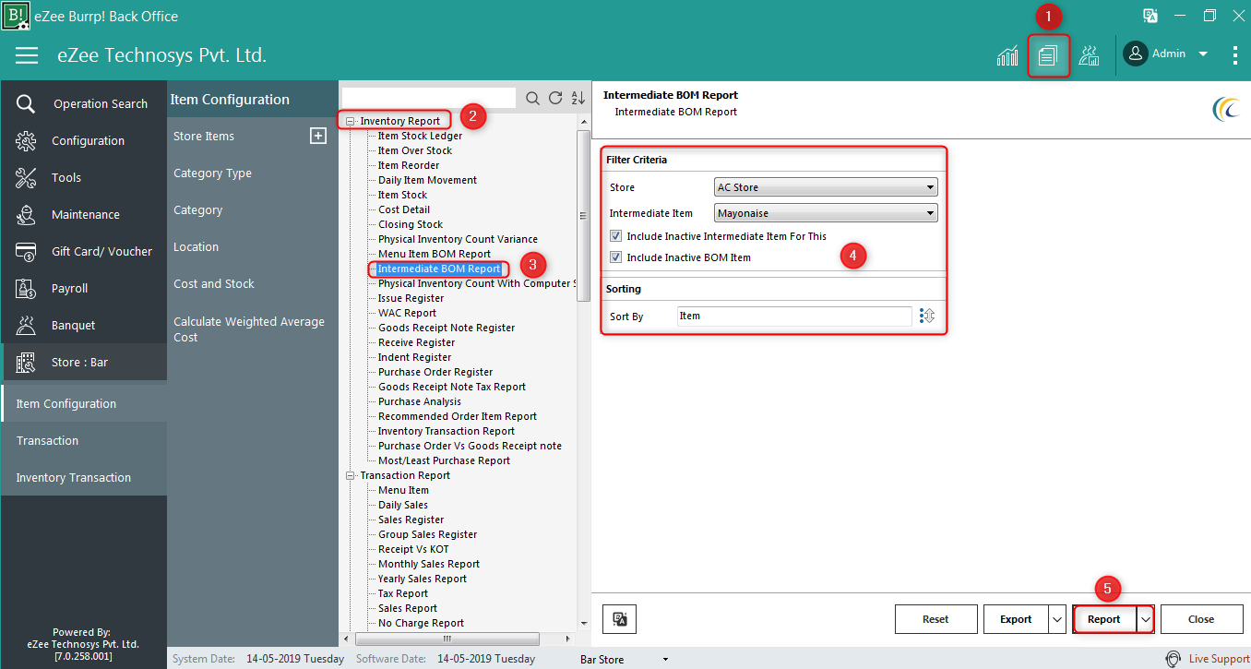This screenshot has height=669, width=1251.
Task: Open the Bar Store dropdown in status bar
Action: [666, 660]
